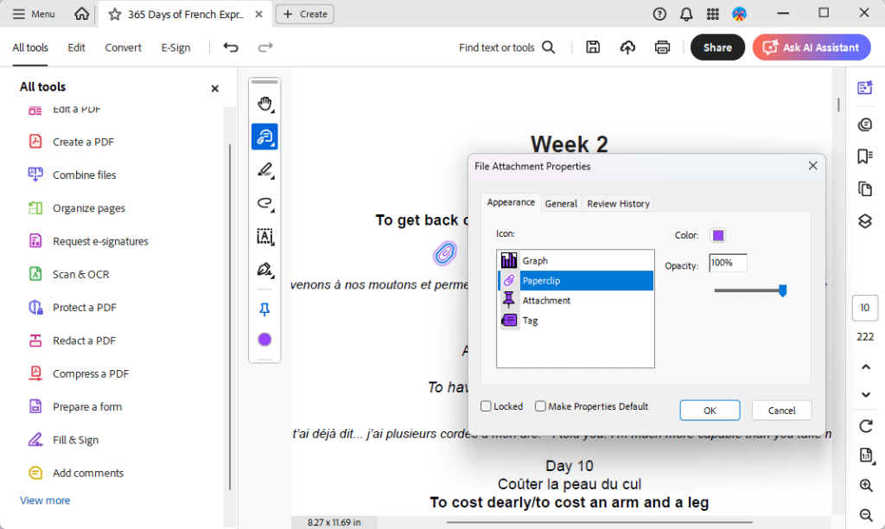Click the OK button
Image resolution: width=885 pixels, height=529 pixels.
pyautogui.click(x=710, y=410)
